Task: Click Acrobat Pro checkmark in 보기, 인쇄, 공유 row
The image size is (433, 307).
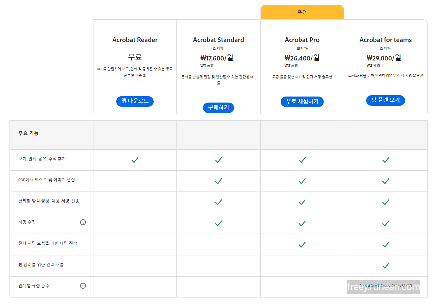Action: [x=302, y=160]
